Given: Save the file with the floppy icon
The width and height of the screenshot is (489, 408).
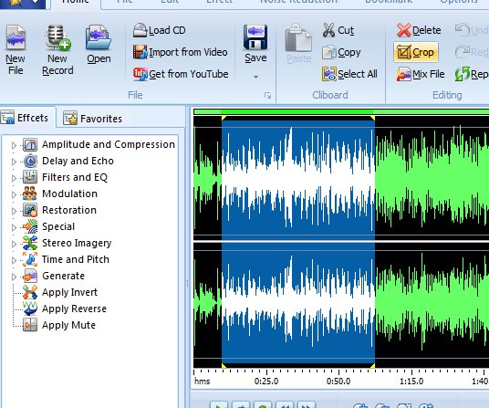Looking at the screenshot, I should (x=255, y=37).
